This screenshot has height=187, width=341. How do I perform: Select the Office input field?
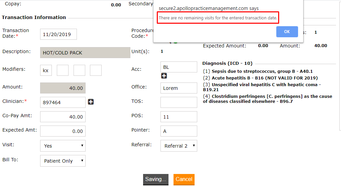click(179, 88)
